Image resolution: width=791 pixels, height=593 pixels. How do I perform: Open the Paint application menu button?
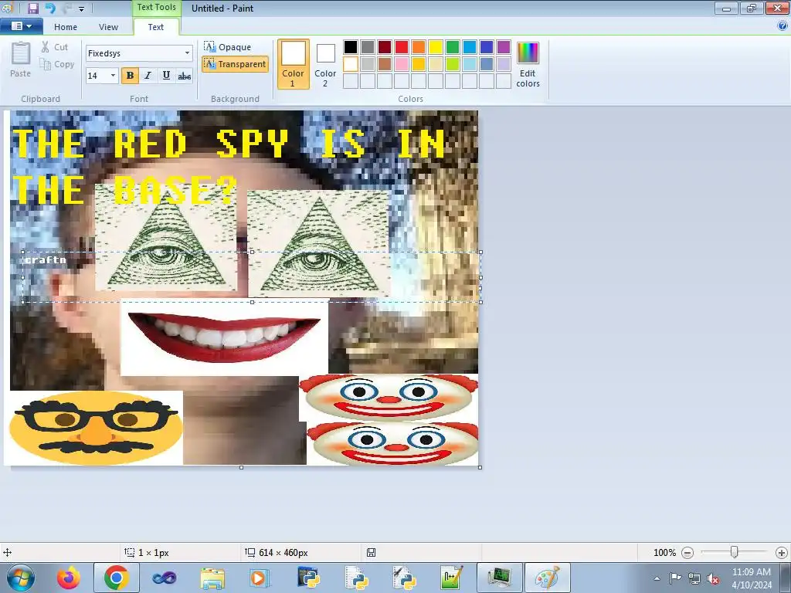click(21, 26)
